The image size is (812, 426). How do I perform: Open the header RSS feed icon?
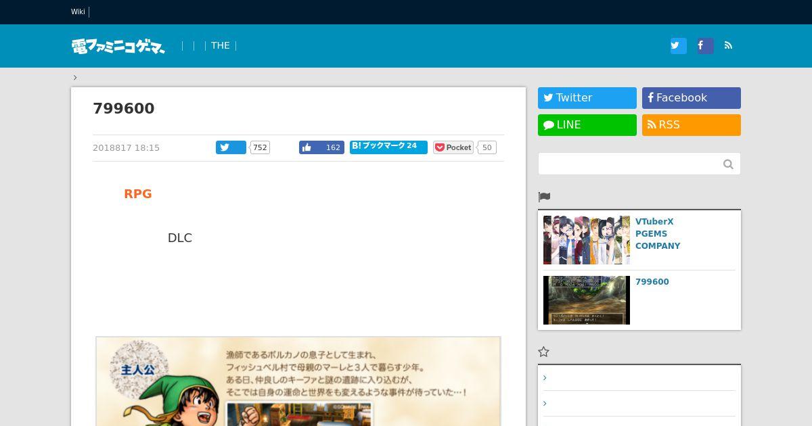[x=728, y=45]
